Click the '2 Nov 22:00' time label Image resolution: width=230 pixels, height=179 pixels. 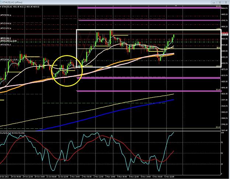pos(99,177)
